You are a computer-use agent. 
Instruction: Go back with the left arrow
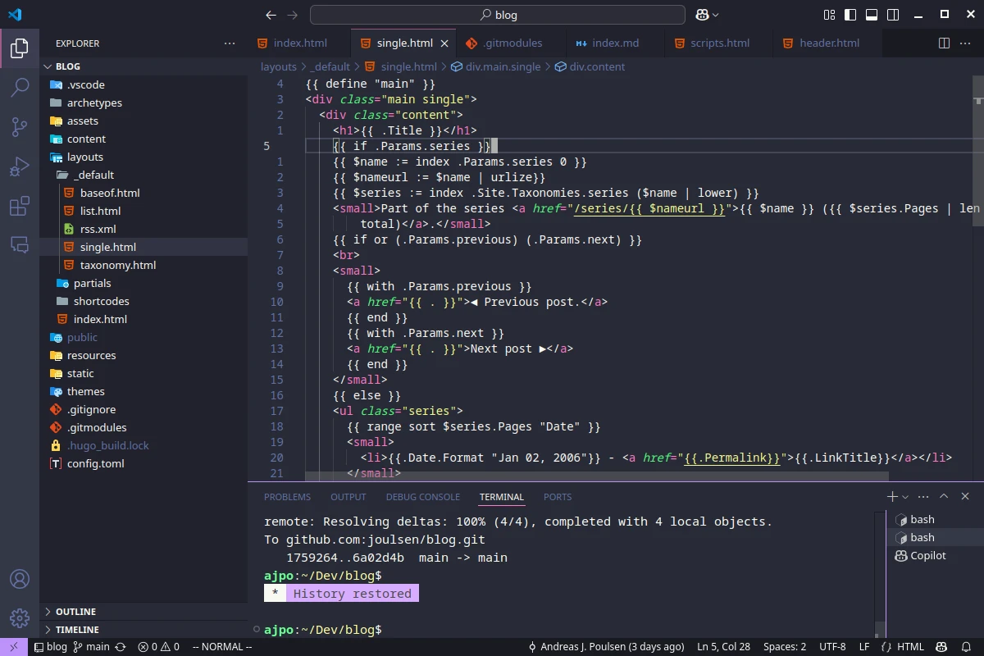[x=271, y=15]
